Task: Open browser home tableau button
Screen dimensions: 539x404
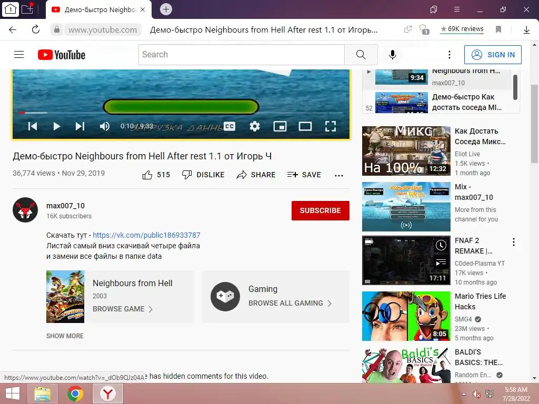Action: tap(11, 9)
